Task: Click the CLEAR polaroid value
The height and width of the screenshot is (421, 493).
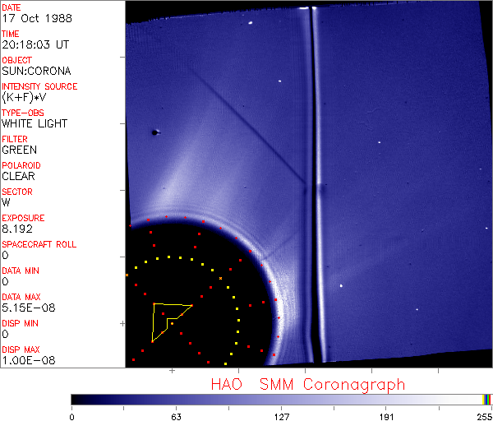Action: point(18,176)
